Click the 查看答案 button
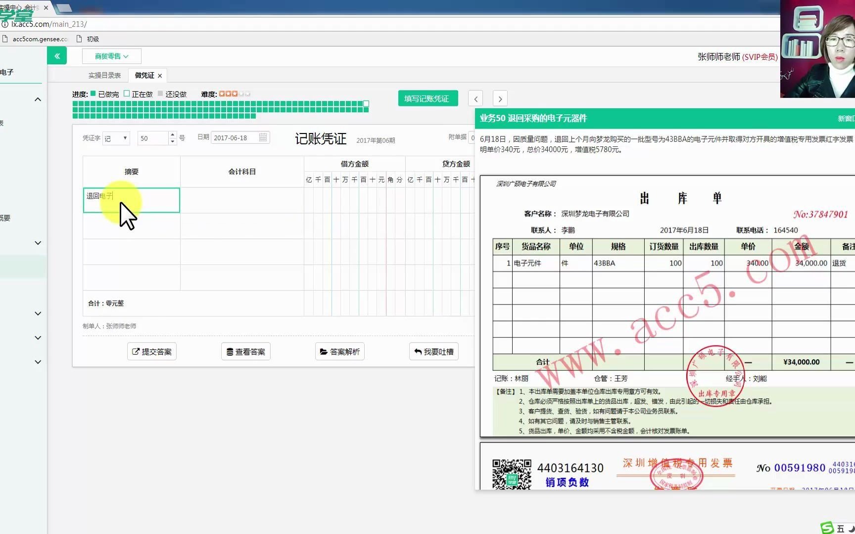 point(246,352)
